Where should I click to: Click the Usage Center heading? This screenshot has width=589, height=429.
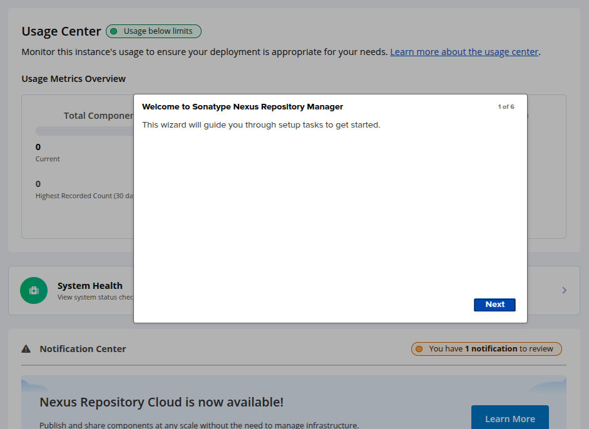pyautogui.click(x=61, y=31)
